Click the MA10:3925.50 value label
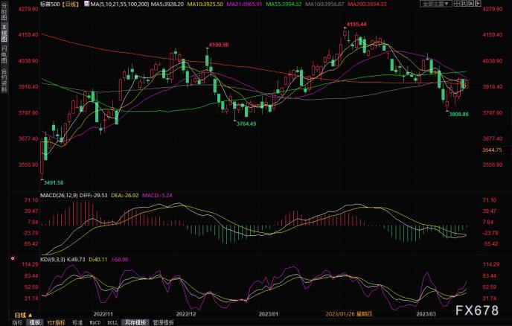The image size is (512, 326). tap(205, 4)
